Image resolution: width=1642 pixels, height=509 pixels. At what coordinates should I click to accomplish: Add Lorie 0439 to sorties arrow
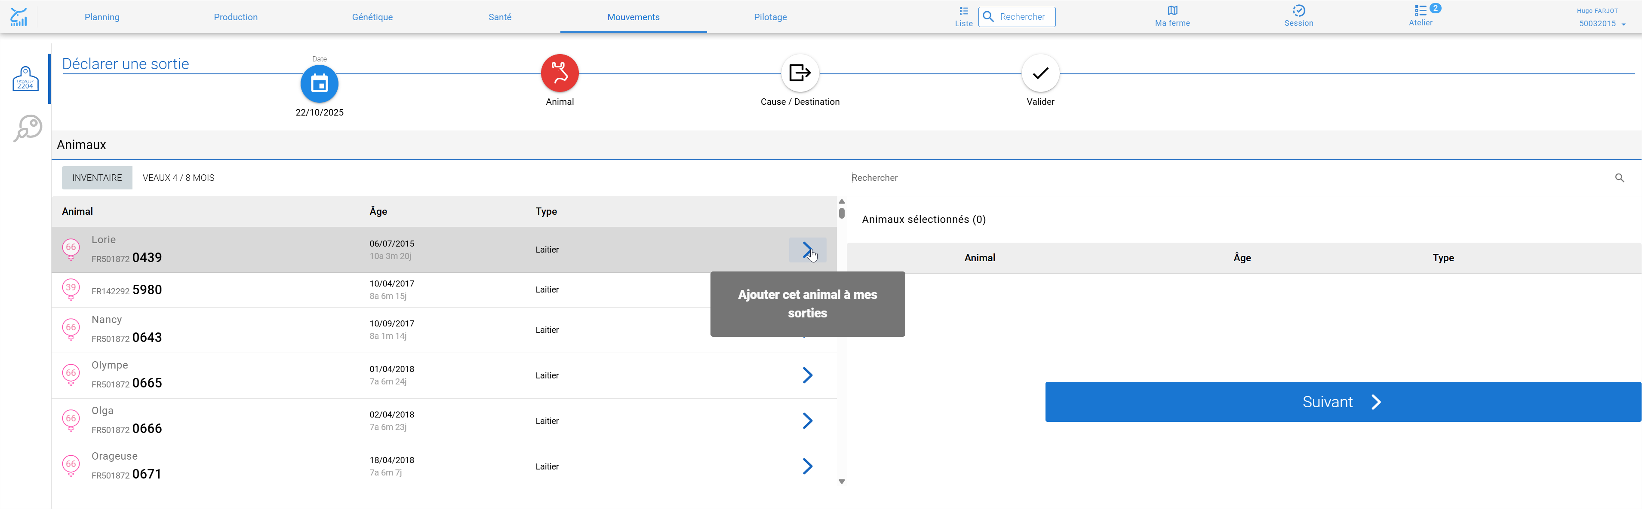(807, 250)
